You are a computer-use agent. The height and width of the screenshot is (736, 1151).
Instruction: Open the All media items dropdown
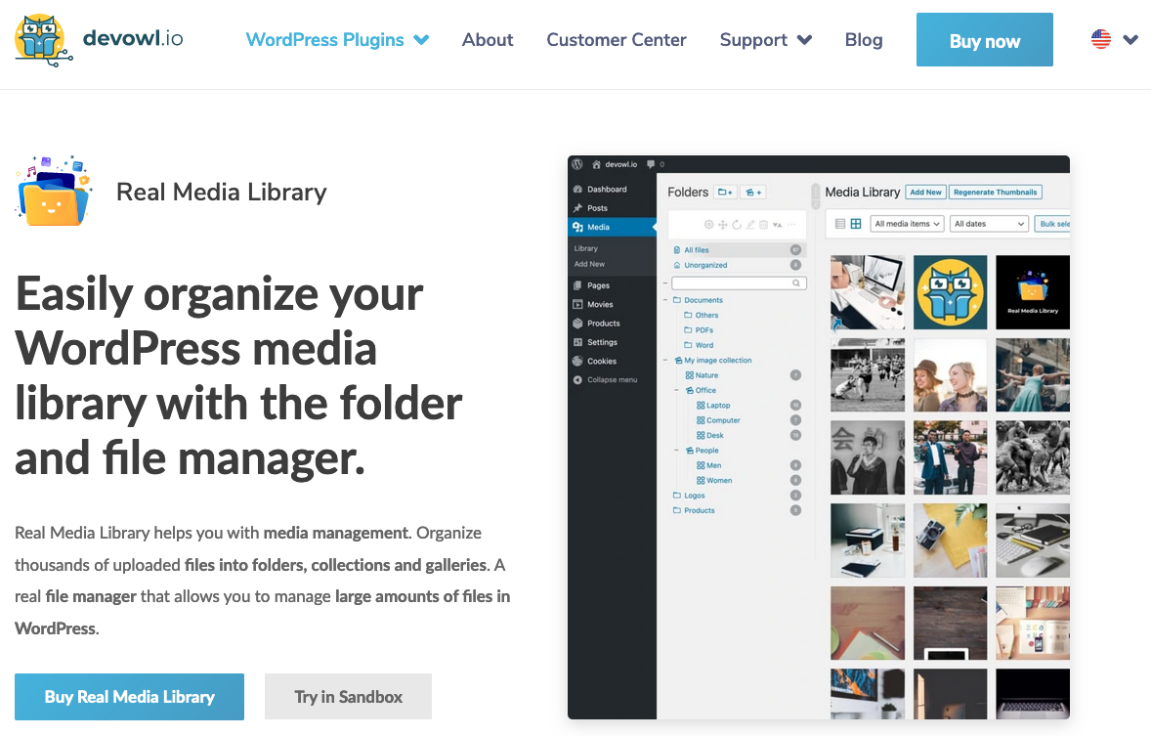tap(907, 224)
